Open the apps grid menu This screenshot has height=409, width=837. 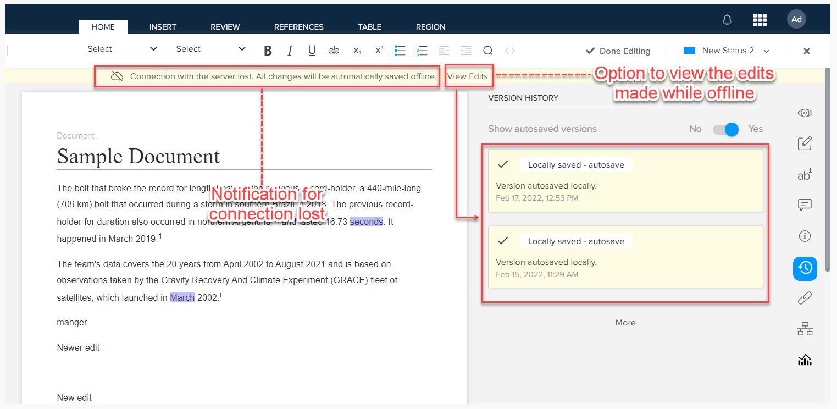760,20
